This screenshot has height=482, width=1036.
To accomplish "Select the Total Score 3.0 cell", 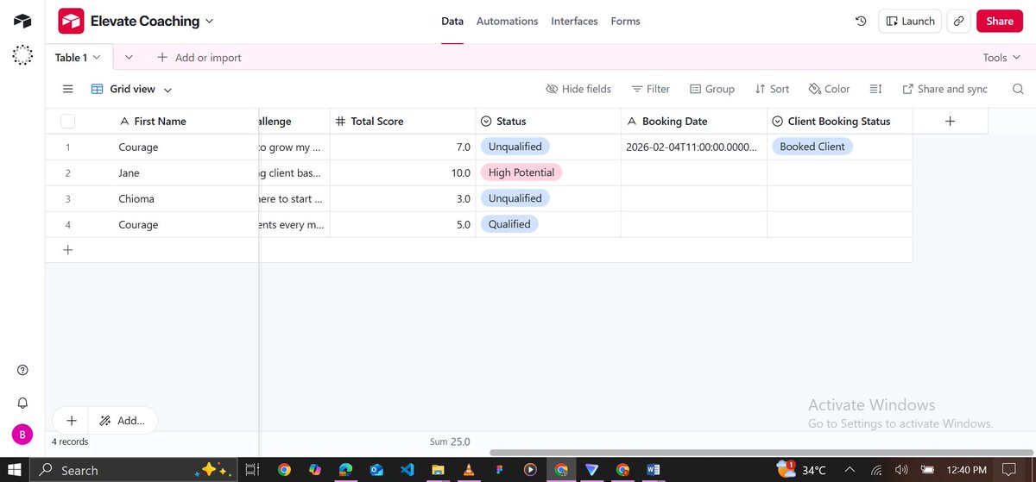I will (x=403, y=198).
